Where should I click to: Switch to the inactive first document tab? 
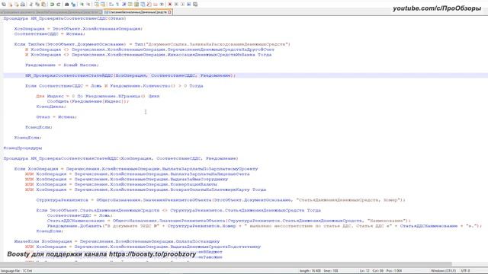[x=51, y=12]
